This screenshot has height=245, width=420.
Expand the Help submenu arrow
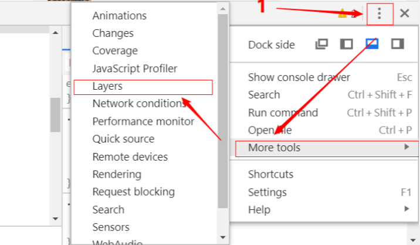[x=407, y=209]
